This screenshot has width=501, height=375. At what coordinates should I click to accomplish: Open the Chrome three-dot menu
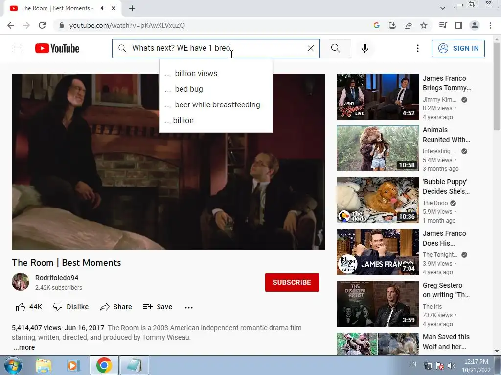click(490, 25)
